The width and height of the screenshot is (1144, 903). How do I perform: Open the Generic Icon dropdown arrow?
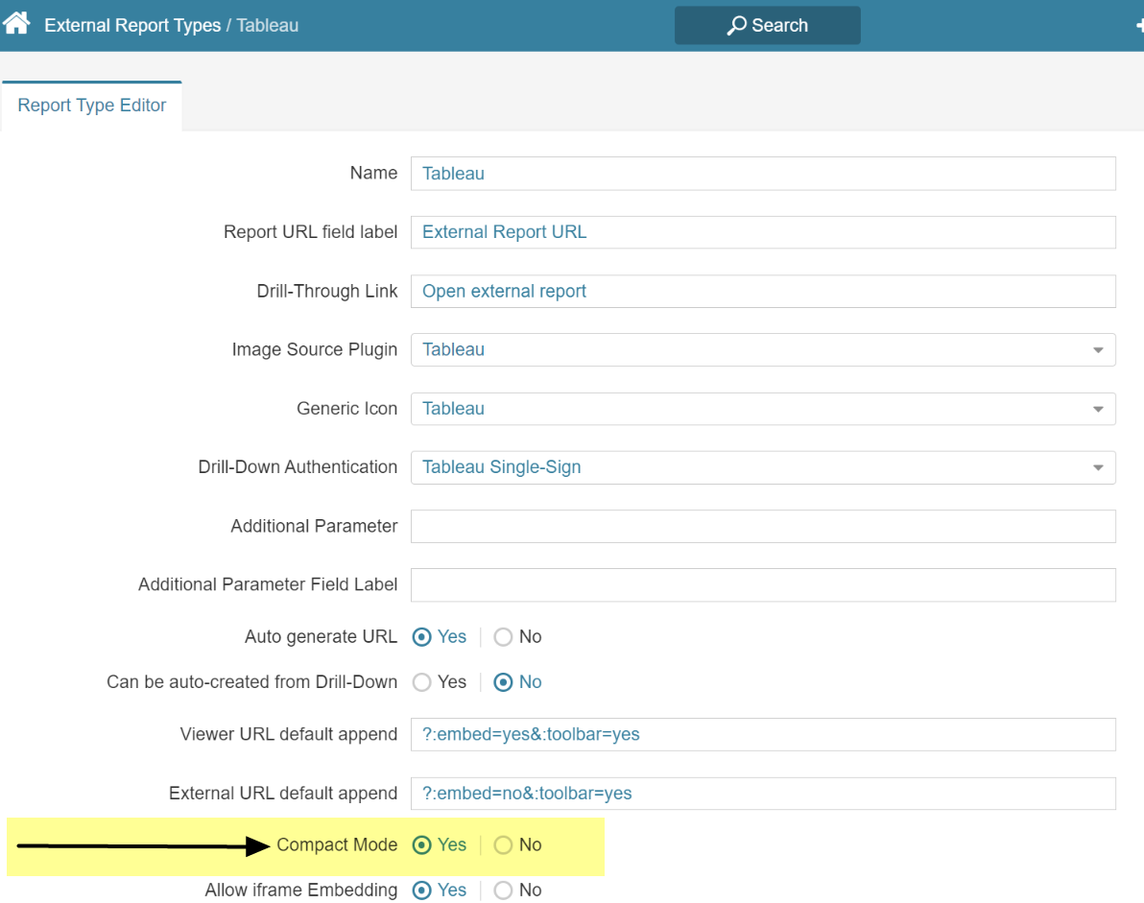point(1100,409)
